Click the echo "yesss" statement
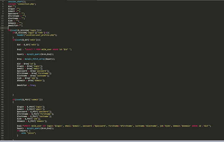Viewport: 224px width, 142px height. pyautogui.click(x=29, y=133)
